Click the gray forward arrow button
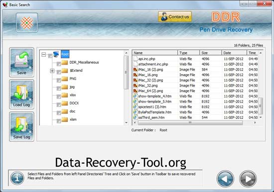This screenshot has height=192, width=274. click(x=248, y=179)
